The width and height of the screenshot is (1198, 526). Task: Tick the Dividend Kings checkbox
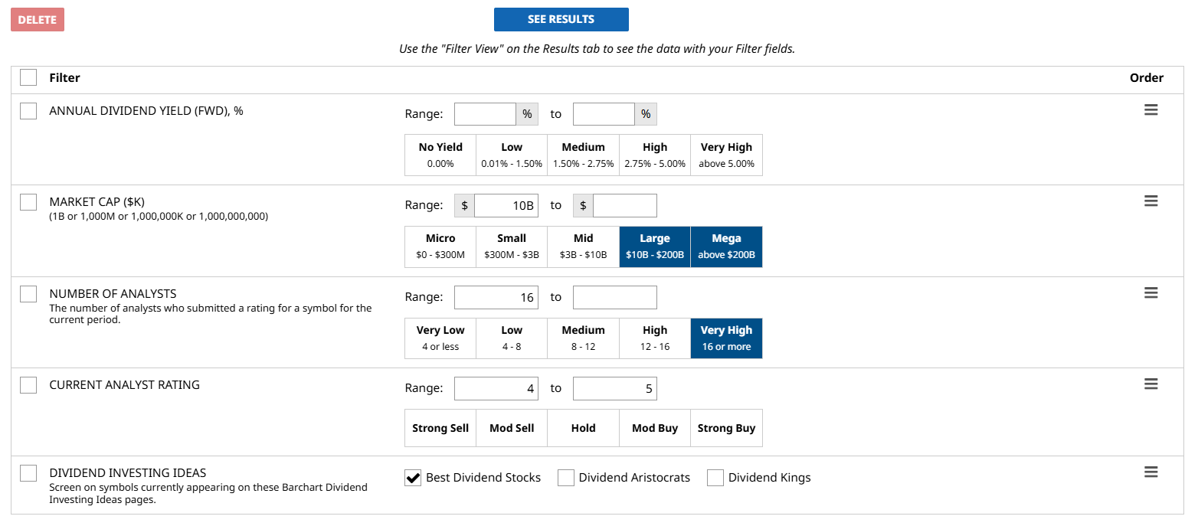(715, 478)
